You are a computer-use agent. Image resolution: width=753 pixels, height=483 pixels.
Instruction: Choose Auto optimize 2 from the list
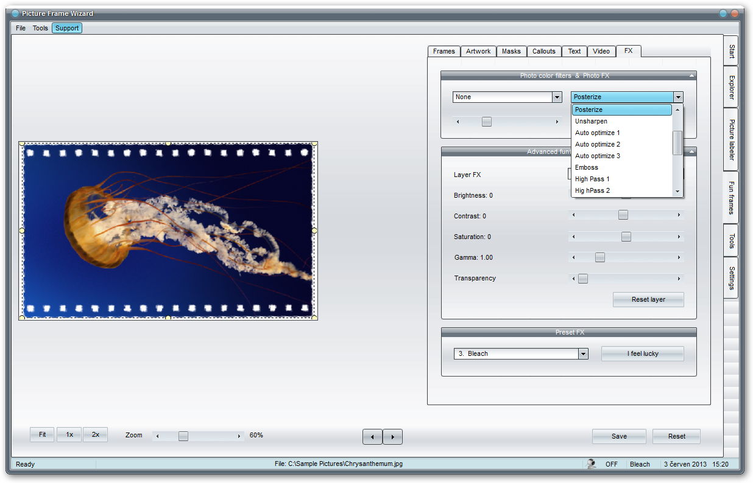[x=622, y=144]
